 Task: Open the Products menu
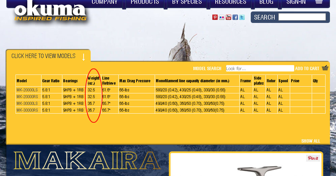click(x=145, y=2)
